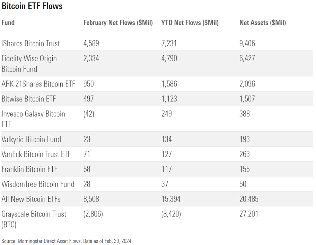Screen dimensions: 316x245
Task: Select the Grayscale Bitcoin Trust (BTC) name
Action: tap(34, 219)
